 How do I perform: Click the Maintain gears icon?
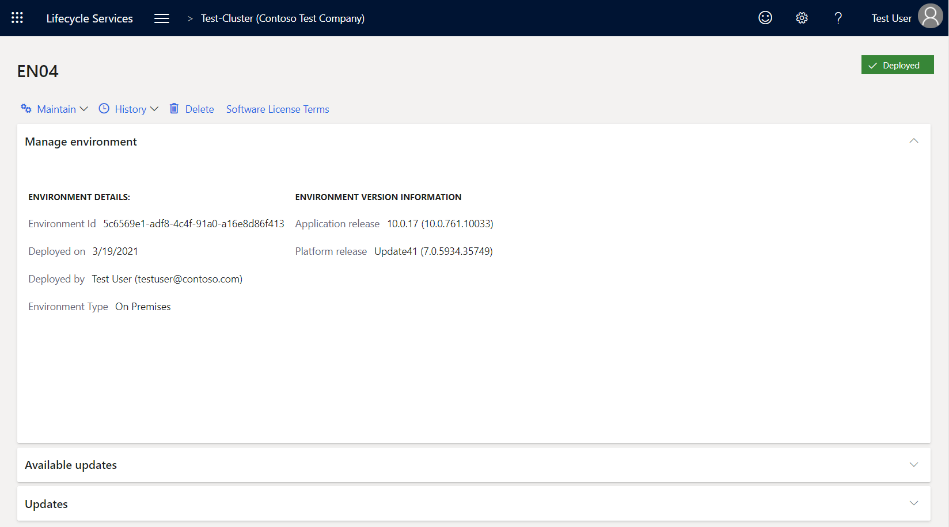[26, 109]
